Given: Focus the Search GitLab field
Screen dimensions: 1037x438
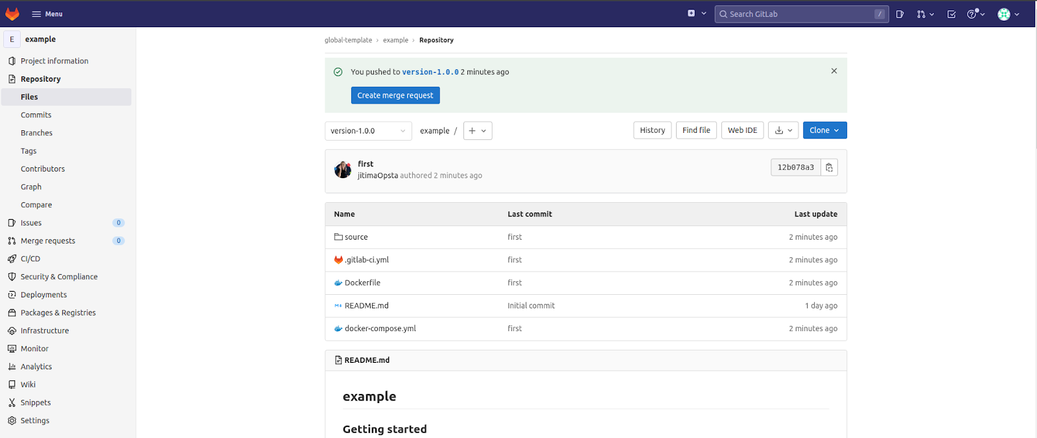Looking at the screenshot, I should pyautogui.click(x=802, y=14).
